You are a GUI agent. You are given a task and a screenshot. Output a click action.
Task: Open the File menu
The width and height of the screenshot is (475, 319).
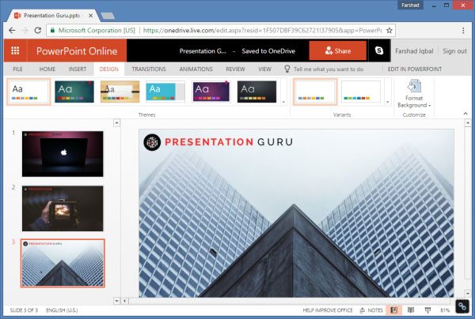coord(17,69)
